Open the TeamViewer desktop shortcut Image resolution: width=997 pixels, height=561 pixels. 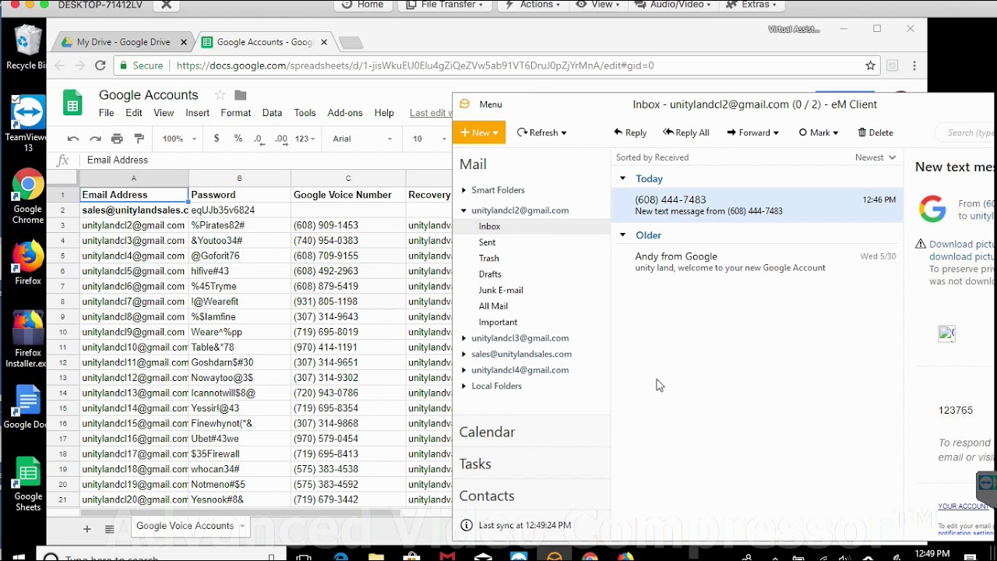click(x=28, y=123)
